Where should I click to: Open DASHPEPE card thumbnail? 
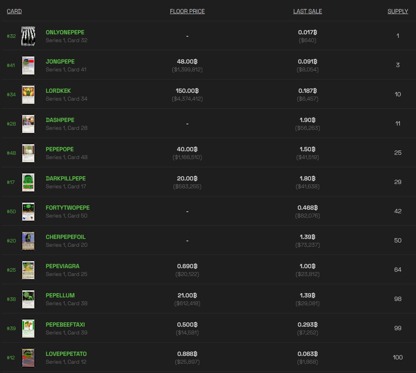[x=28, y=124]
